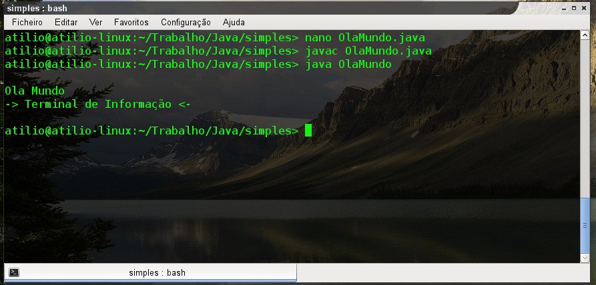
Task: Select the 'simples : bash' tab
Action: click(x=151, y=272)
